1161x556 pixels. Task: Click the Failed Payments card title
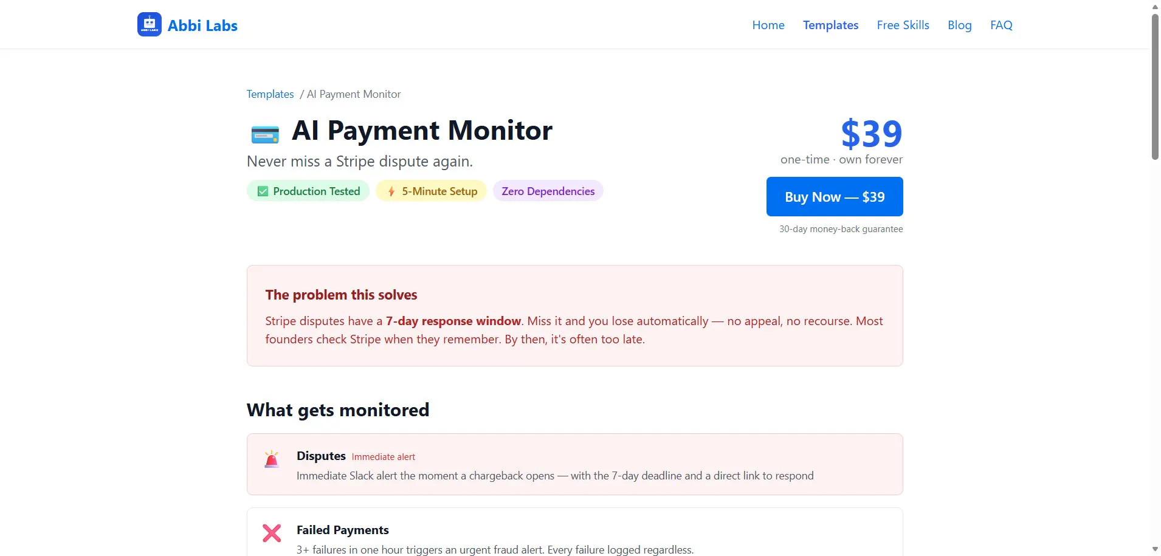click(343, 530)
